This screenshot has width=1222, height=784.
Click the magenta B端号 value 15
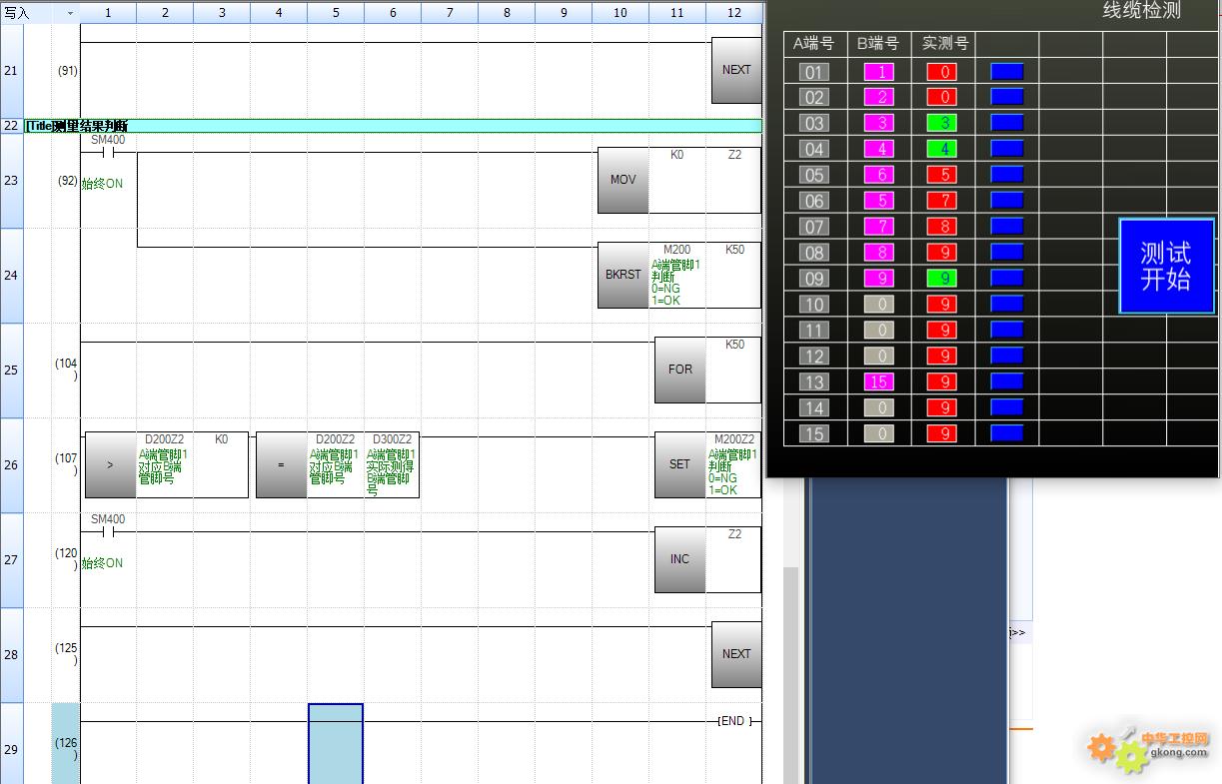(879, 382)
